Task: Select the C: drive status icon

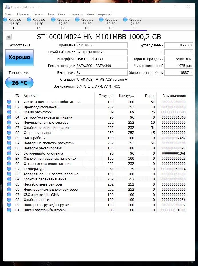Action: click(x=5, y=19)
